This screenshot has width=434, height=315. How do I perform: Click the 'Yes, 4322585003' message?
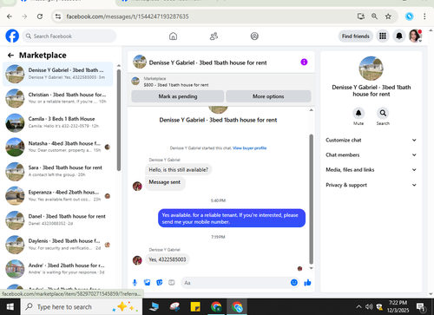click(x=168, y=259)
